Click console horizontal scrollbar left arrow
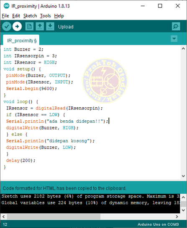This screenshot has height=228, width=187. click(4, 217)
